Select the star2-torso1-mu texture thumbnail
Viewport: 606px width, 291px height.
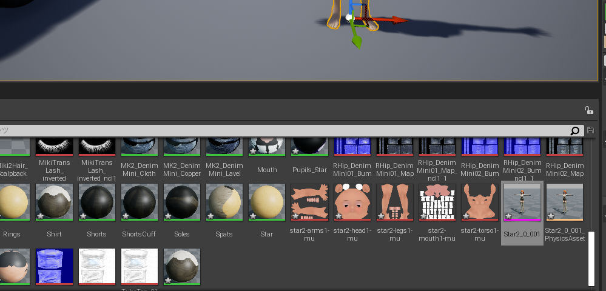pos(480,202)
